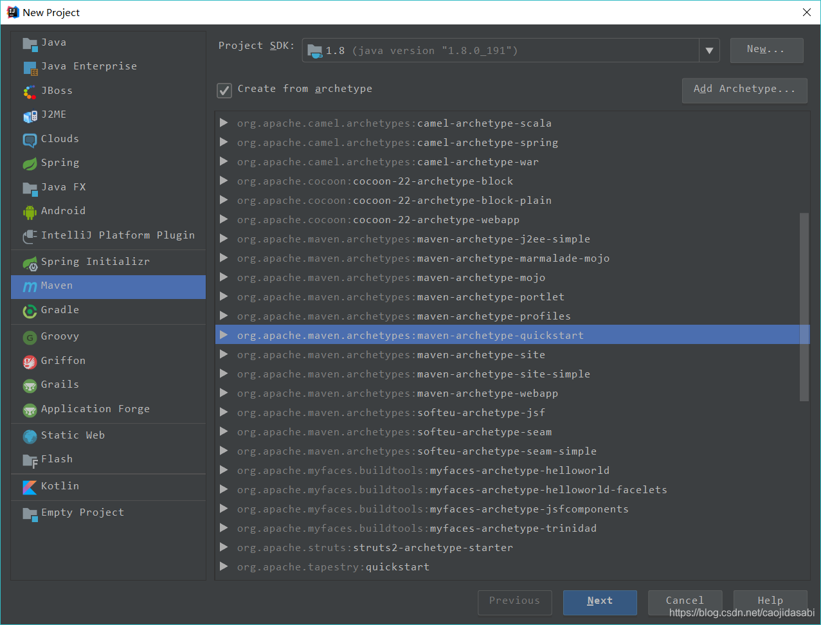
Task: Select softeu-archetype-jsf row text
Action: [392, 413]
